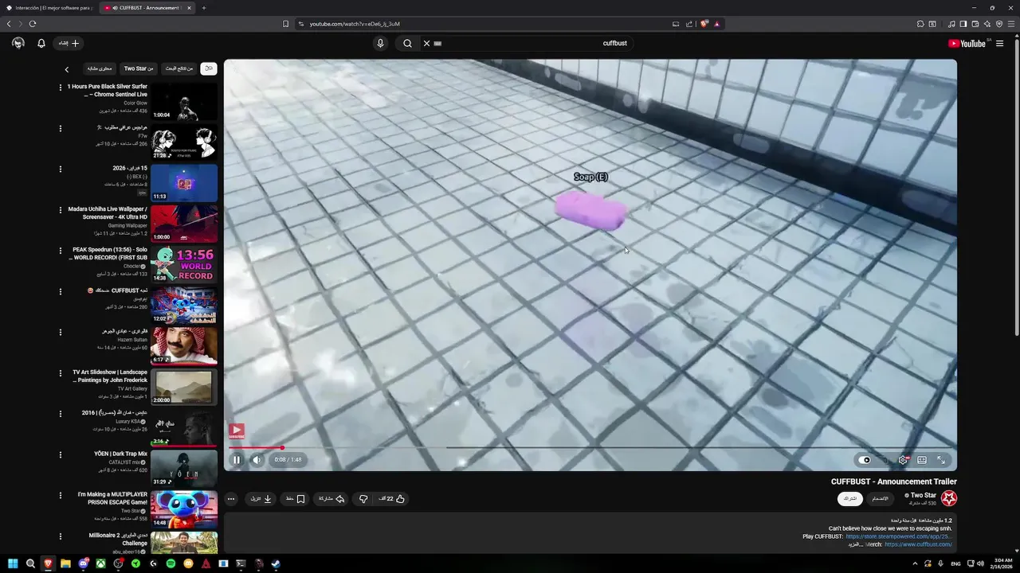Open the Two Star channel name link
The image size is (1020, 573).
tap(922, 495)
